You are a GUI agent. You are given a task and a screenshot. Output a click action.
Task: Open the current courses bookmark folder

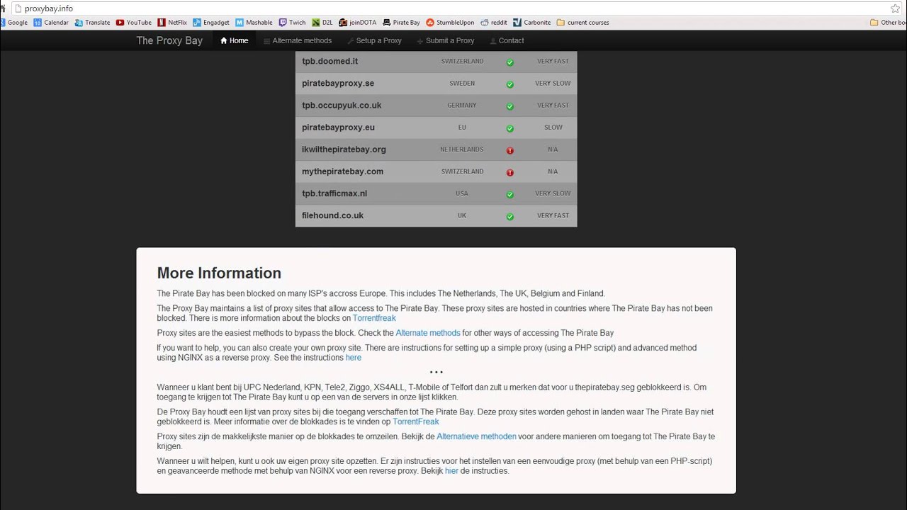click(x=583, y=23)
